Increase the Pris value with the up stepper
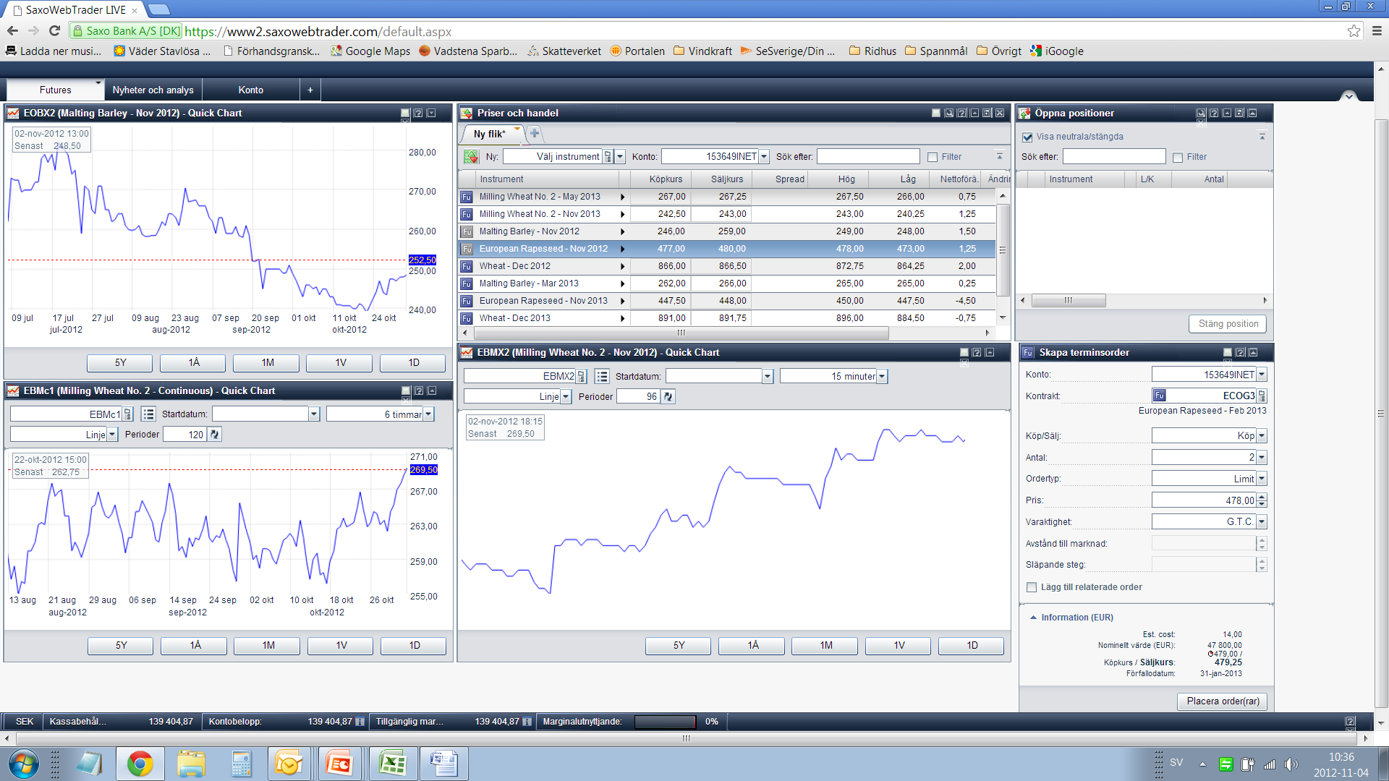Image resolution: width=1389 pixels, height=781 pixels. coord(1262,497)
